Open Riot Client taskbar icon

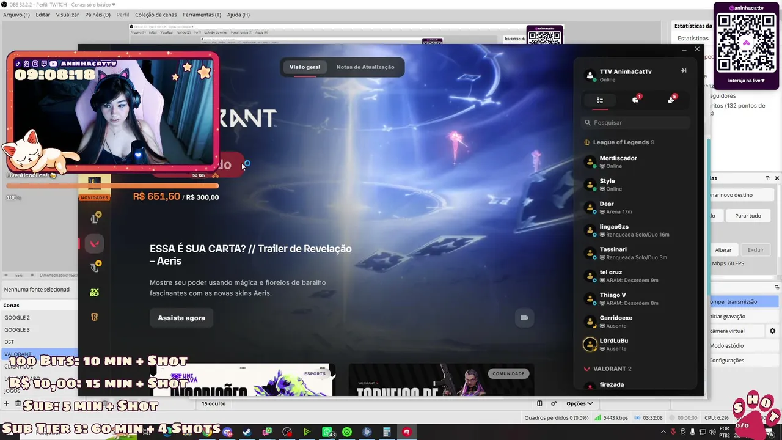point(407,432)
